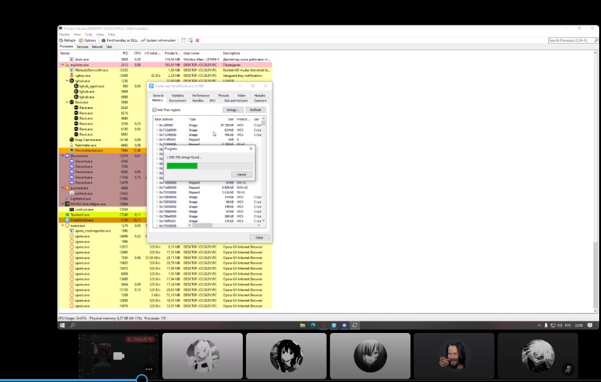Open the Threads tab in properties window
Viewport: 601px width, 382px height.
(223, 96)
